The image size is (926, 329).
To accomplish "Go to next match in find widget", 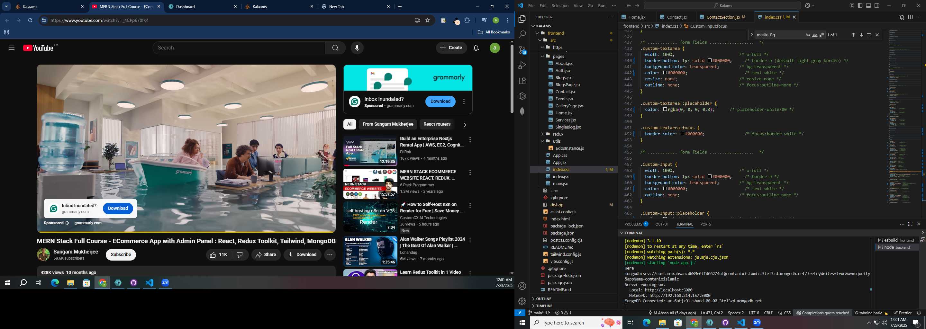I will (x=861, y=35).
